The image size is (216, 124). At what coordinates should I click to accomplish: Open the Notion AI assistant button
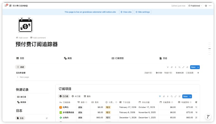click(208, 117)
